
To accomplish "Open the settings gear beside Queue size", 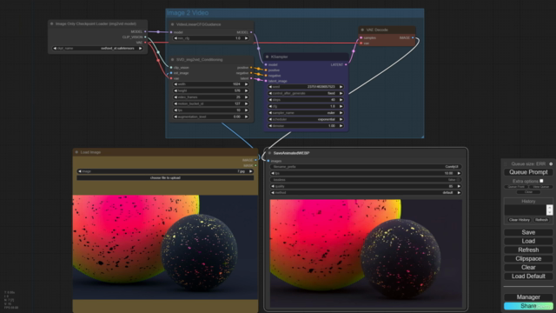I will pyautogui.click(x=551, y=164).
